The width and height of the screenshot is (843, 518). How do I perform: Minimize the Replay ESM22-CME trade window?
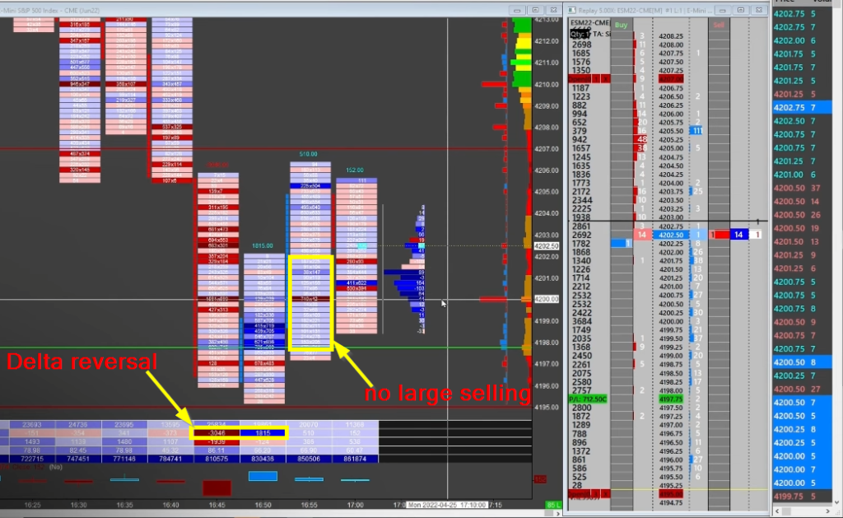click(723, 10)
